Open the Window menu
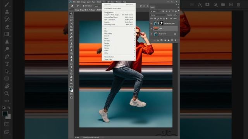Viewport: 248px width, 139px height. [119, 2]
